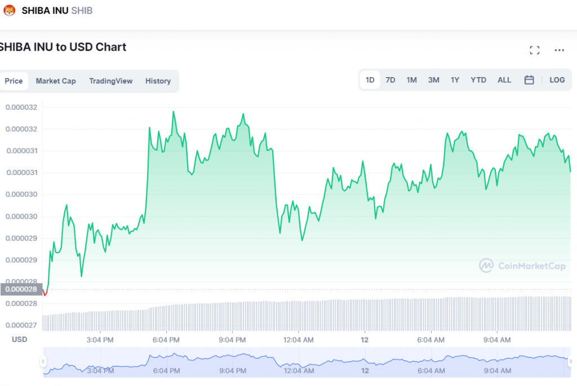Image resolution: width=577 pixels, height=386 pixels.
Task: Choose the 7D time range
Action: 390,80
